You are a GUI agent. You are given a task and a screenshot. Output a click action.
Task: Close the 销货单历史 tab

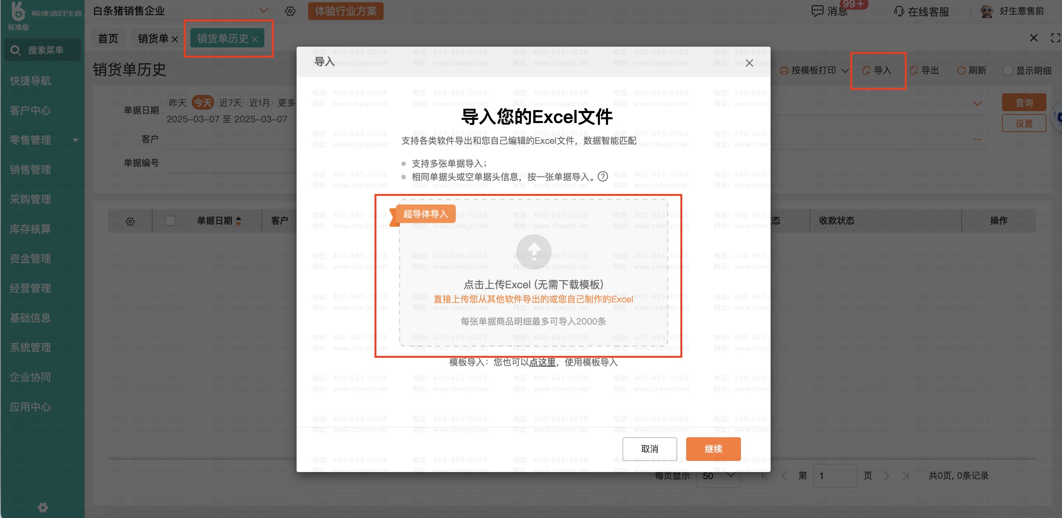coord(255,39)
